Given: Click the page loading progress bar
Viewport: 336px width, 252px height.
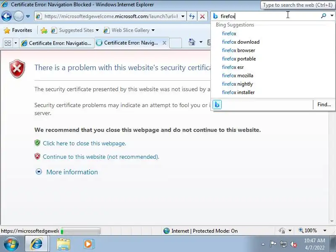Looking at the screenshot, I should click(80, 231).
